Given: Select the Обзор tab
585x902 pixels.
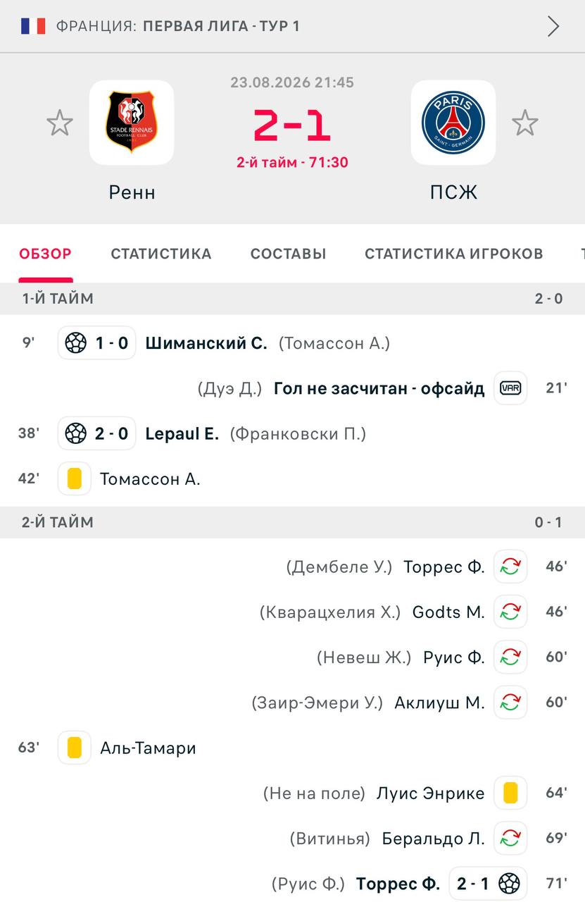Looking at the screenshot, I should (x=45, y=254).
